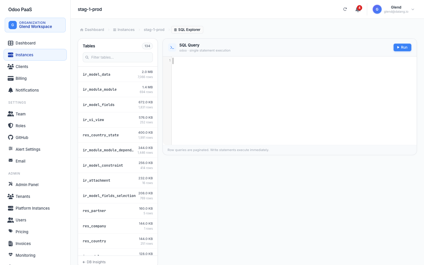
Task: Click the Instances server icon in sidebar
Action: pyautogui.click(x=11, y=55)
